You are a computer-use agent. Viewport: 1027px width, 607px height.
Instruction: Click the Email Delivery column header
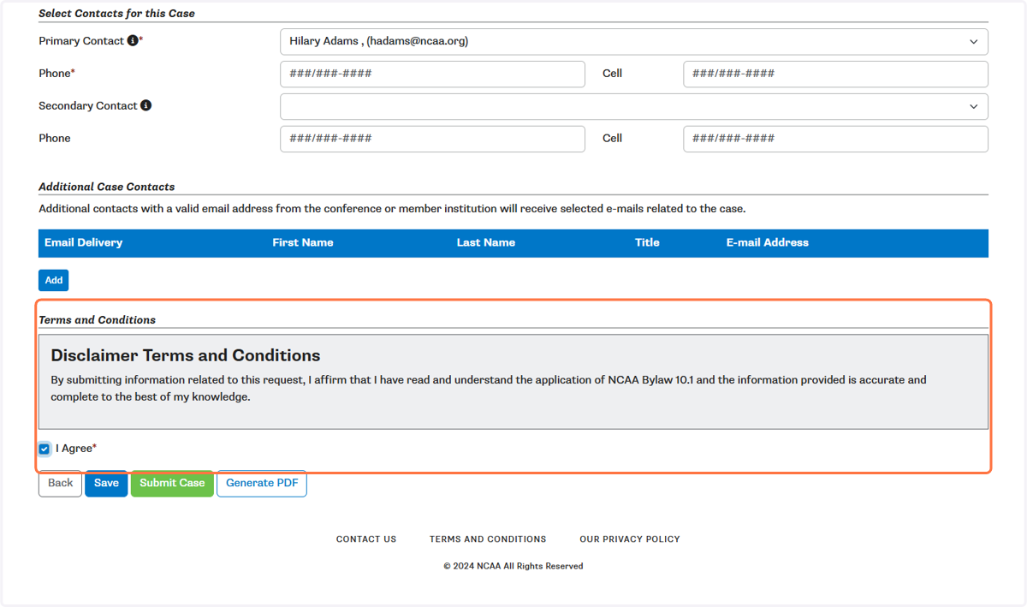84,243
